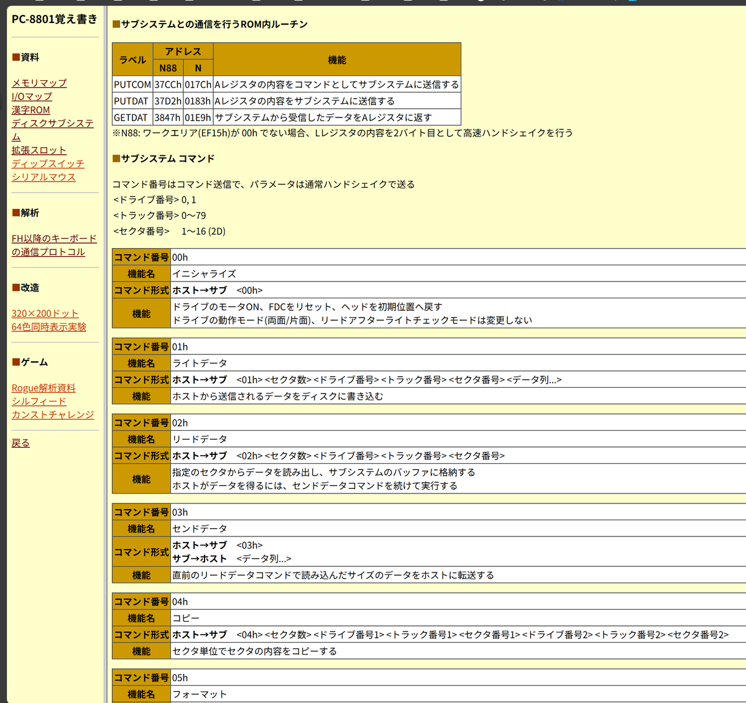Open the 320×200ドット link
The width and height of the screenshot is (746, 703).
45,313
